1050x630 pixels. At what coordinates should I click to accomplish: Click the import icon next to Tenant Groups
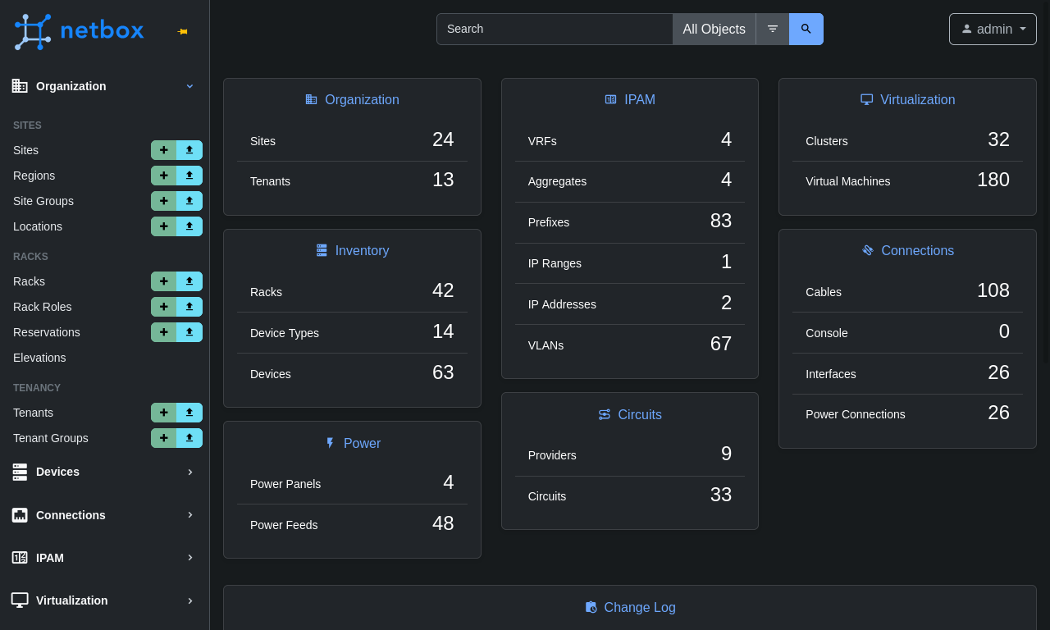[x=189, y=438]
